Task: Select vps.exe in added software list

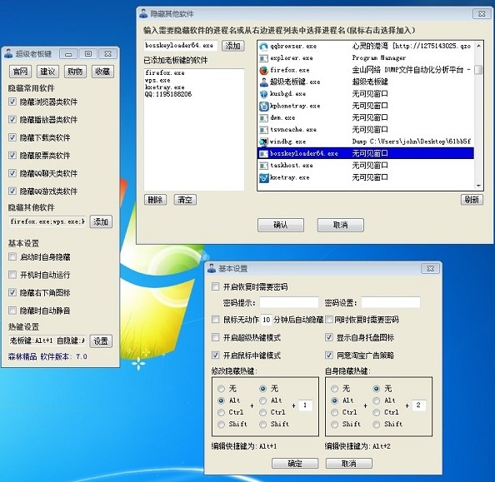Action: pos(157,80)
